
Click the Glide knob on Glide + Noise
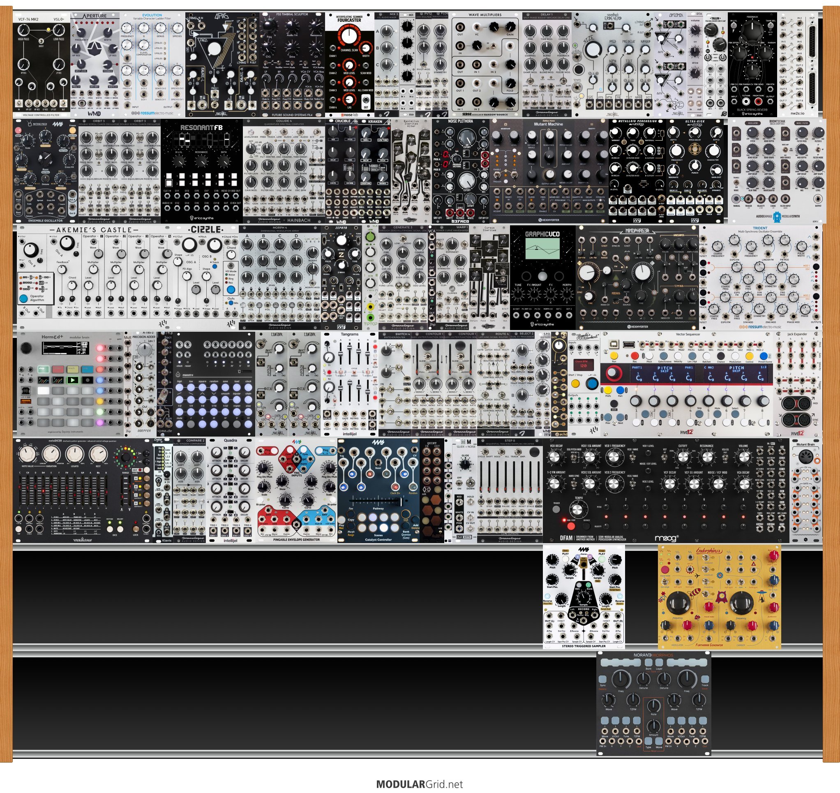point(465,464)
